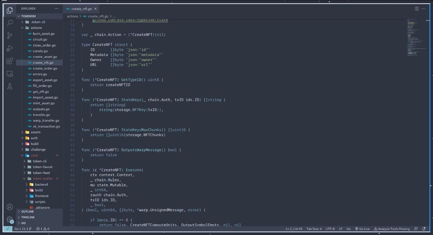
Task: Expand the build folder under TOKENVM
Action: [39, 144]
